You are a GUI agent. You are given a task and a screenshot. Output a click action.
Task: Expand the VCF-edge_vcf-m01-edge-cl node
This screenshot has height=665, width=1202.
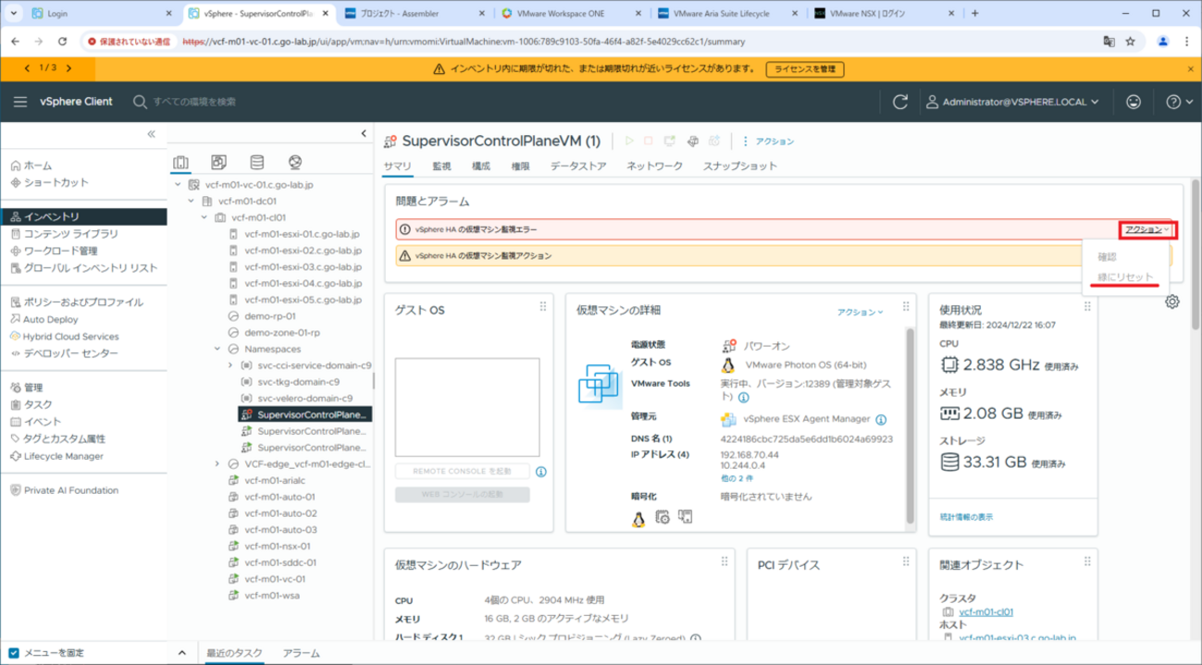(x=217, y=464)
